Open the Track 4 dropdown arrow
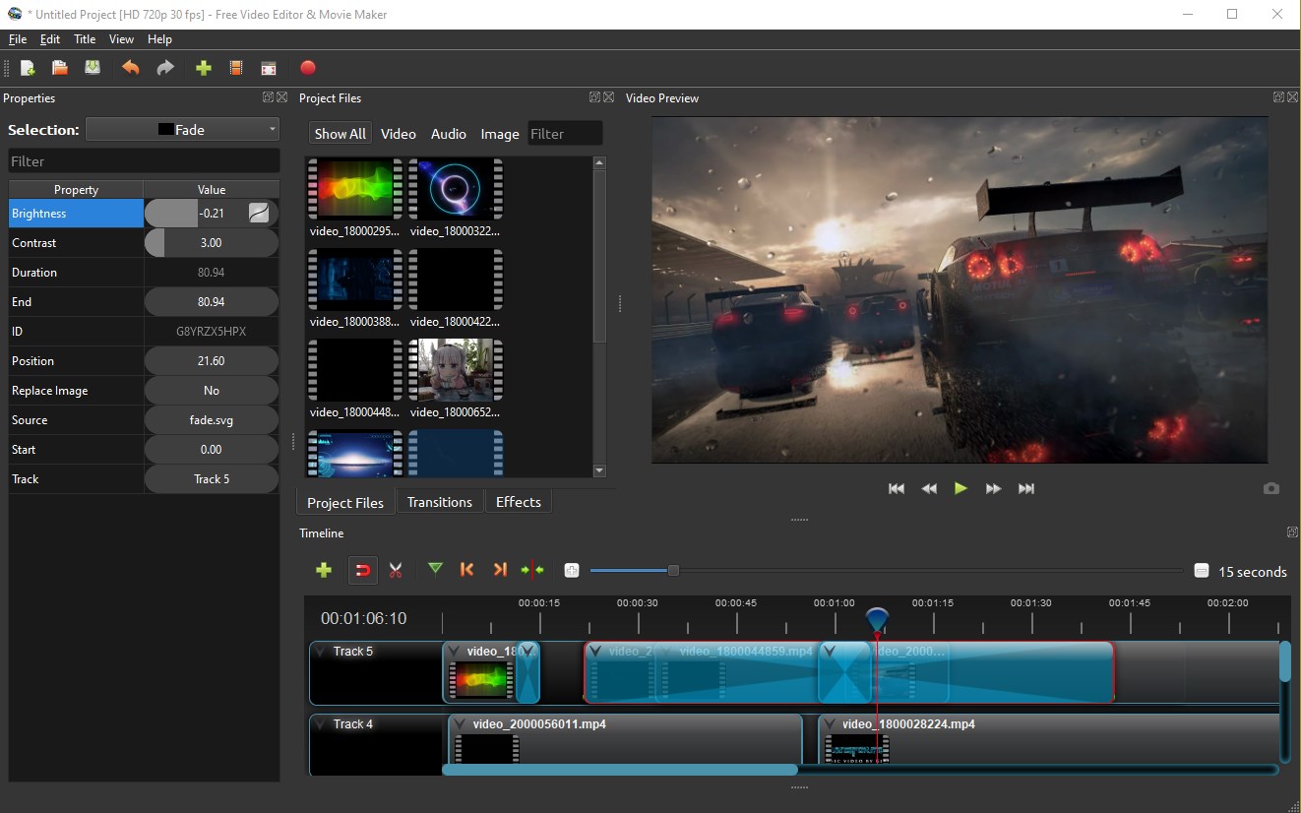 (x=321, y=724)
